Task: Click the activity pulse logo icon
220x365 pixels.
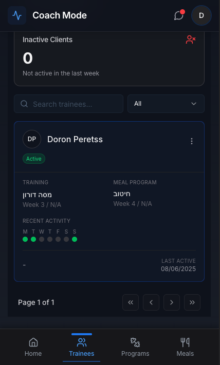Action: [x=17, y=15]
